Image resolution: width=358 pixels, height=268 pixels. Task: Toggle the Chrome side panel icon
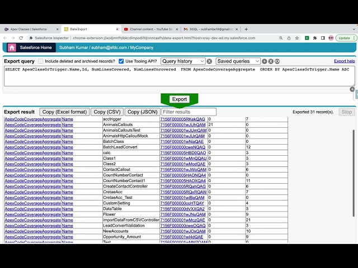tap(323, 38)
